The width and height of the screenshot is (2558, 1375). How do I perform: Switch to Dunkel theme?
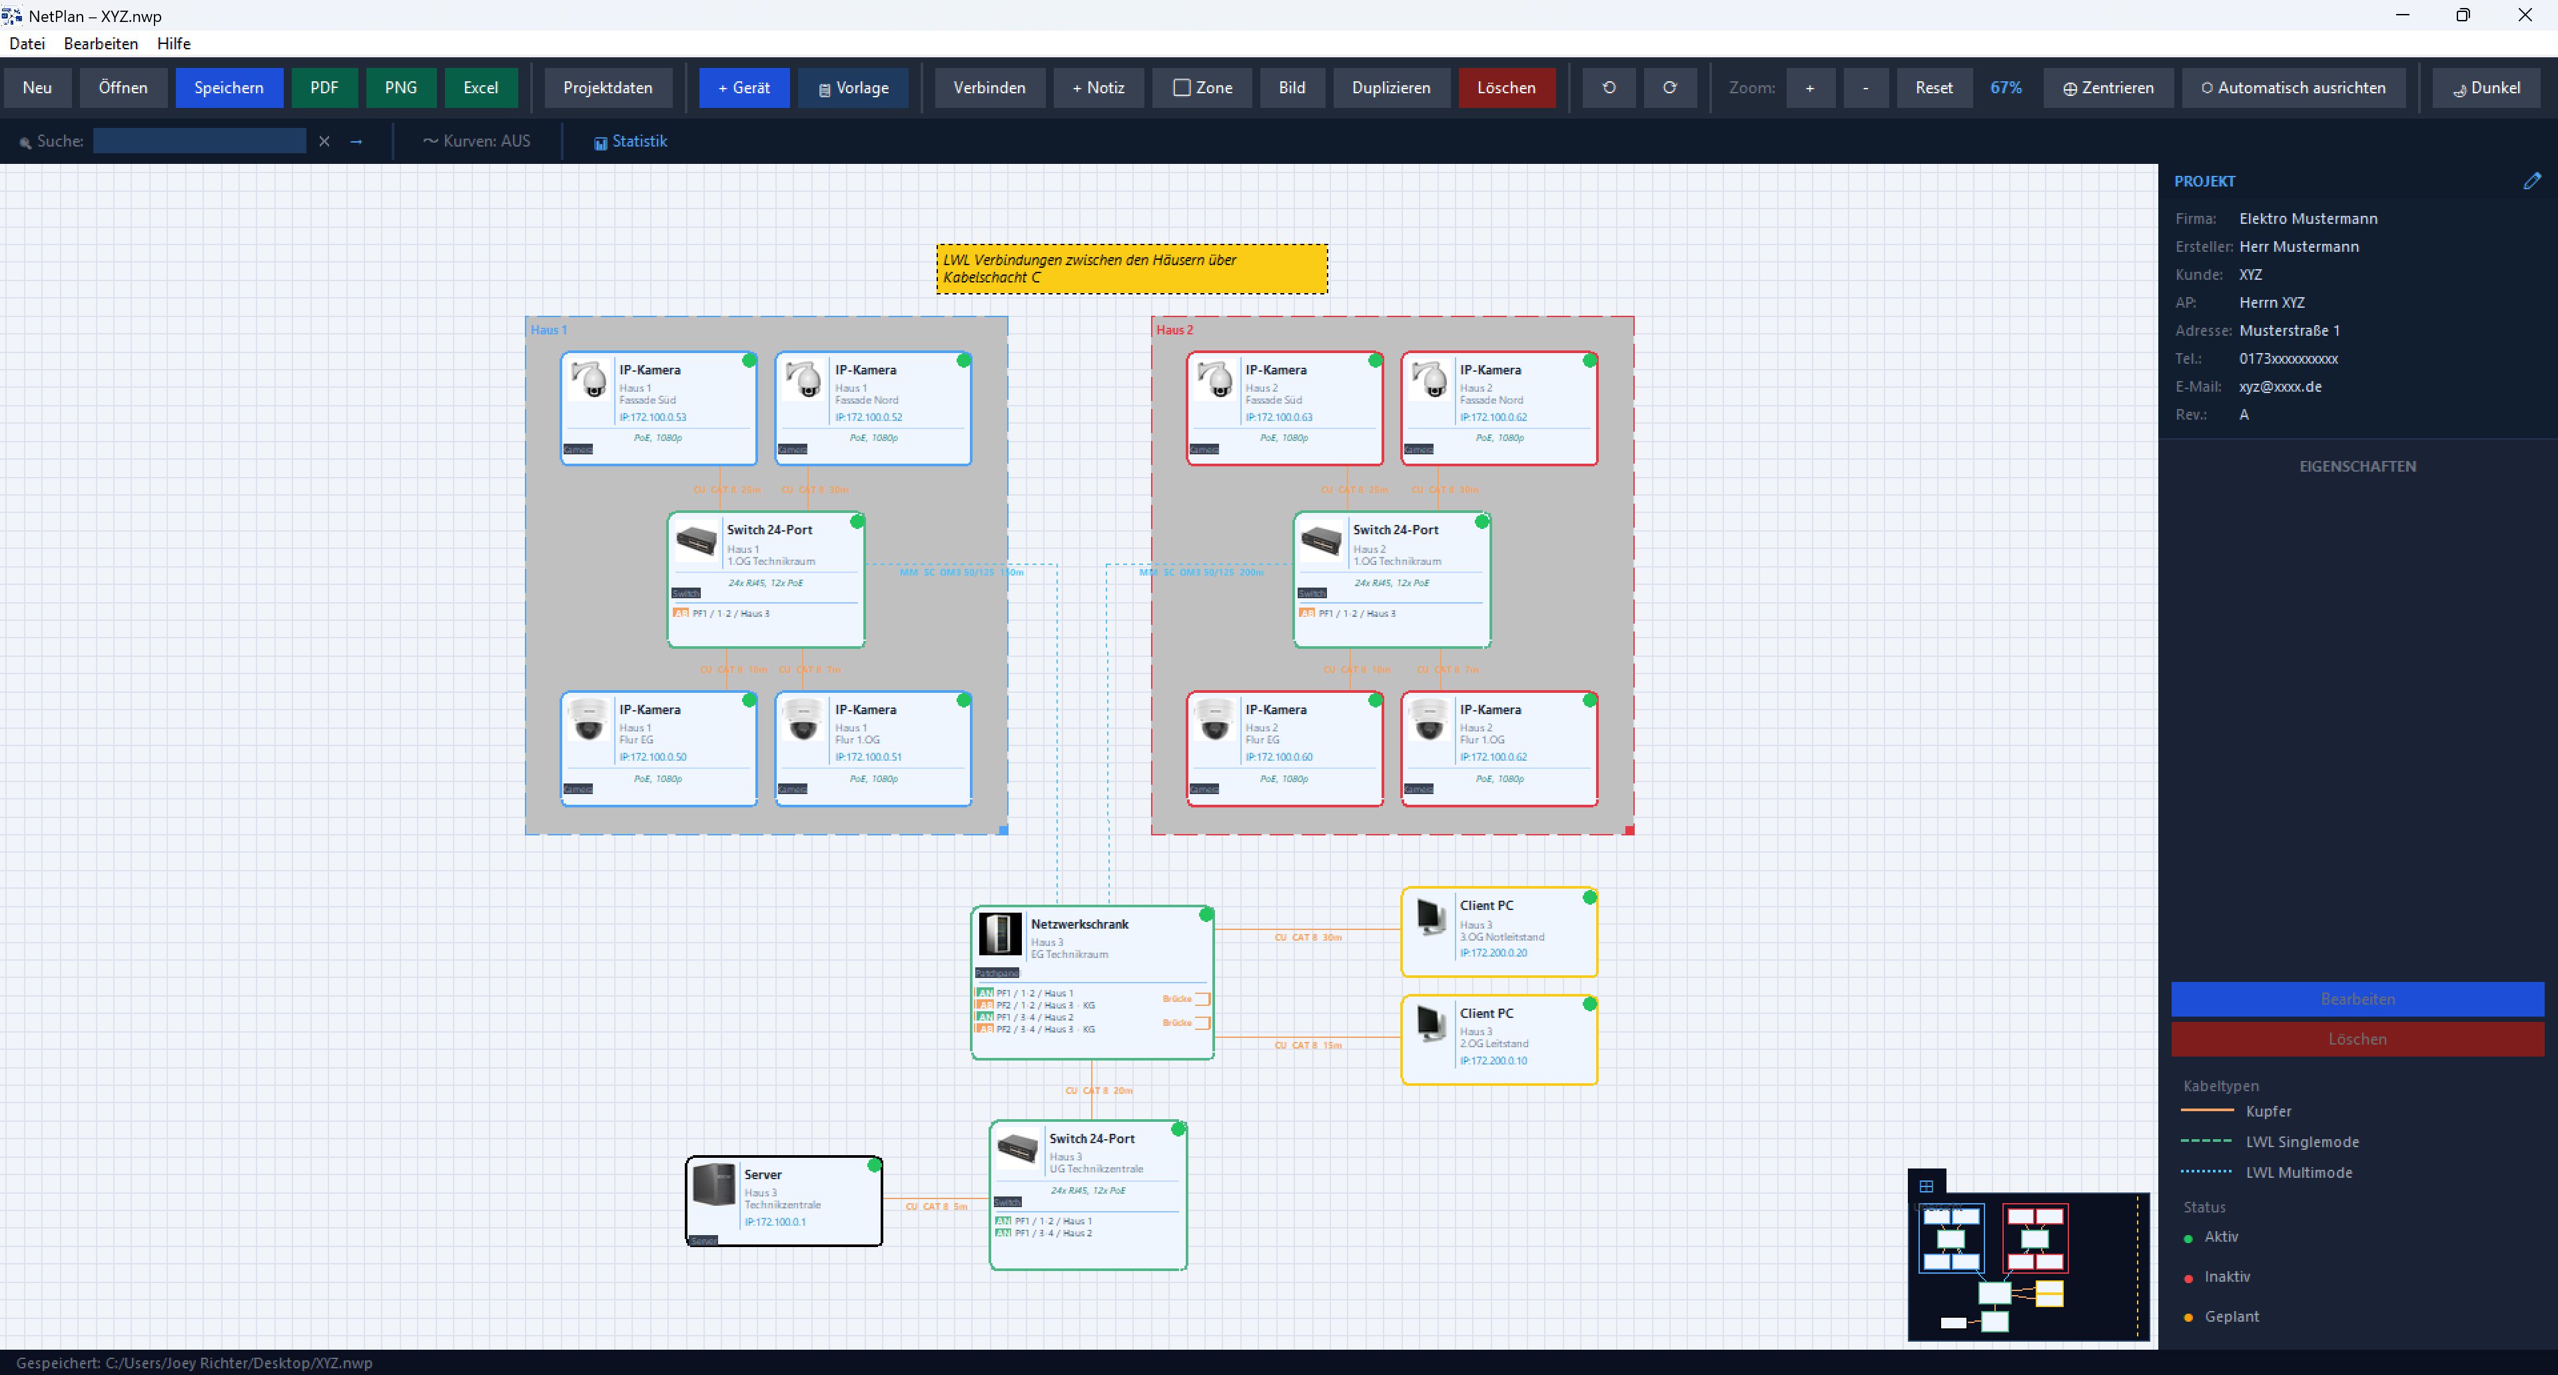(x=2485, y=87)
